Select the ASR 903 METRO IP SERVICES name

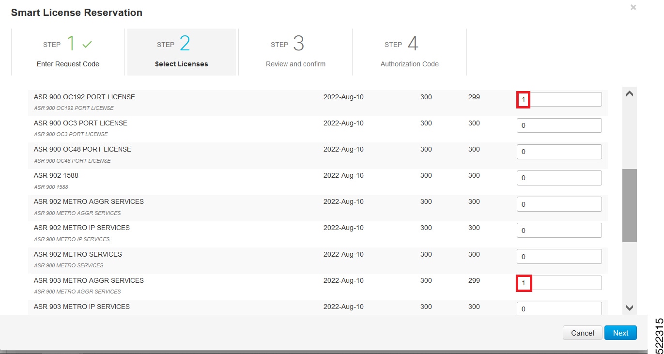(x=82, y=307)
